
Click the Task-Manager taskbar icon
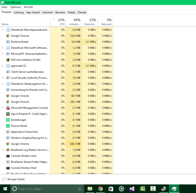174,189
